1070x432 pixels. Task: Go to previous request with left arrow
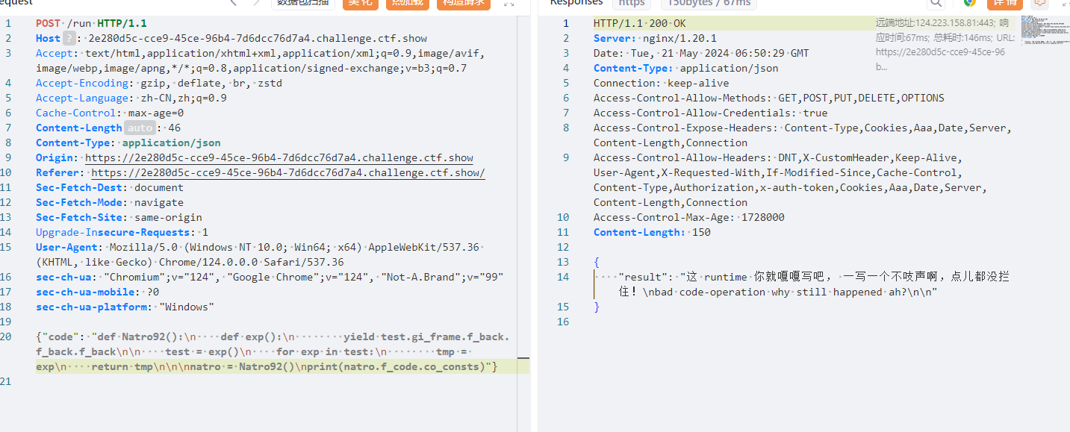(x=234, y=2)
